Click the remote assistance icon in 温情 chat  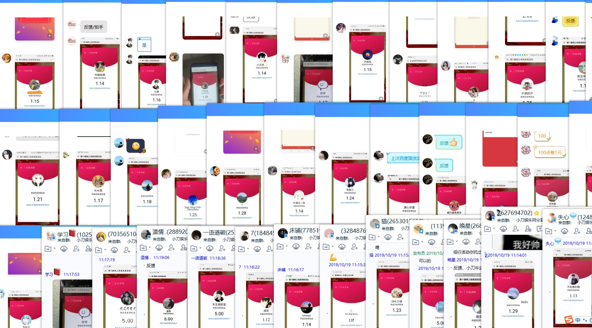pos(159,248)
